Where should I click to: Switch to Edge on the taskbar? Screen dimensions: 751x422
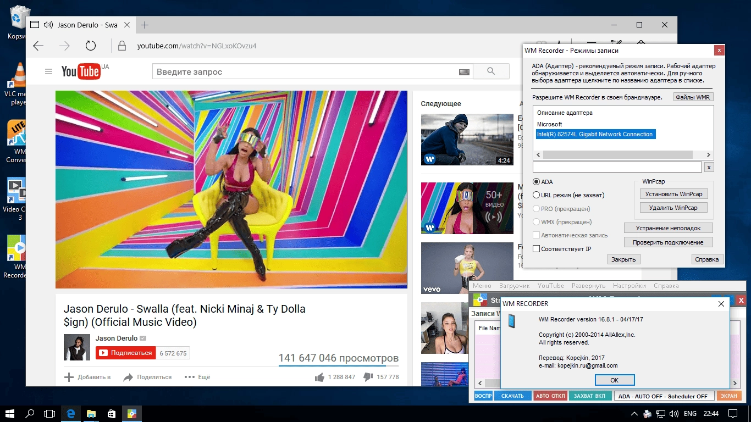(x=71, y=414)
